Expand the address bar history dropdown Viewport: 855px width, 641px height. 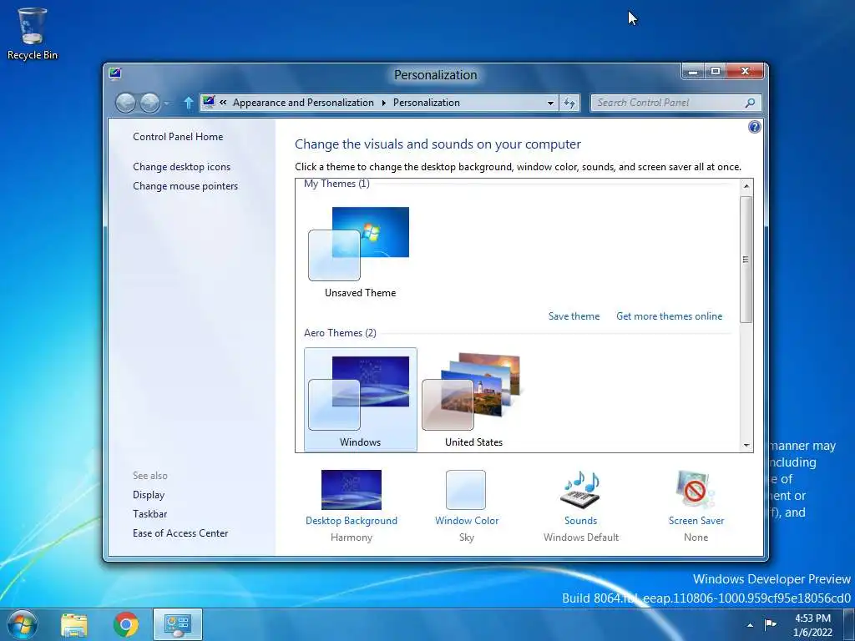pyautogui.click(x=550, y=103)
